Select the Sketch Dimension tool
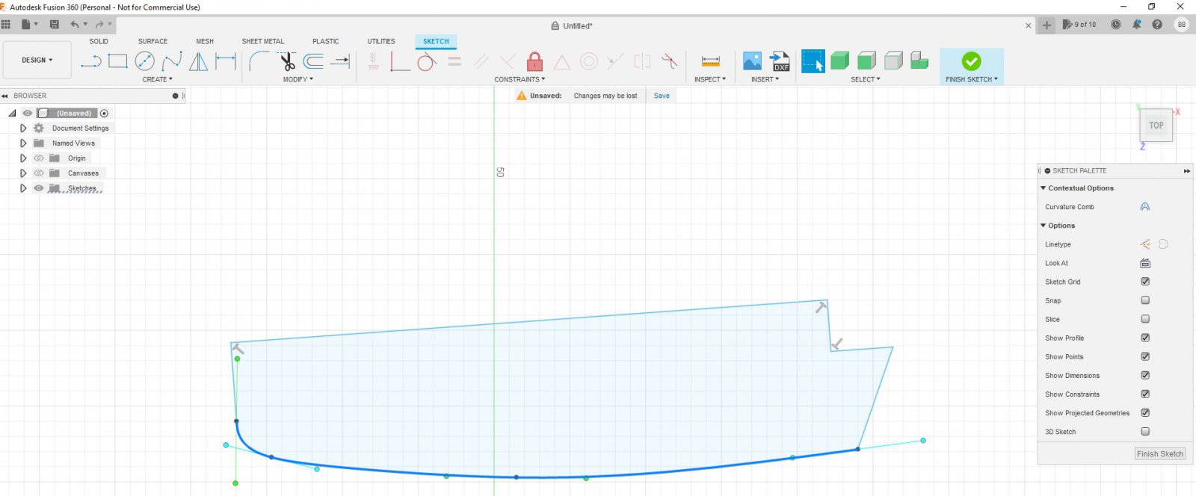This screenshot has width=1196, height=496. coord(225,61)
